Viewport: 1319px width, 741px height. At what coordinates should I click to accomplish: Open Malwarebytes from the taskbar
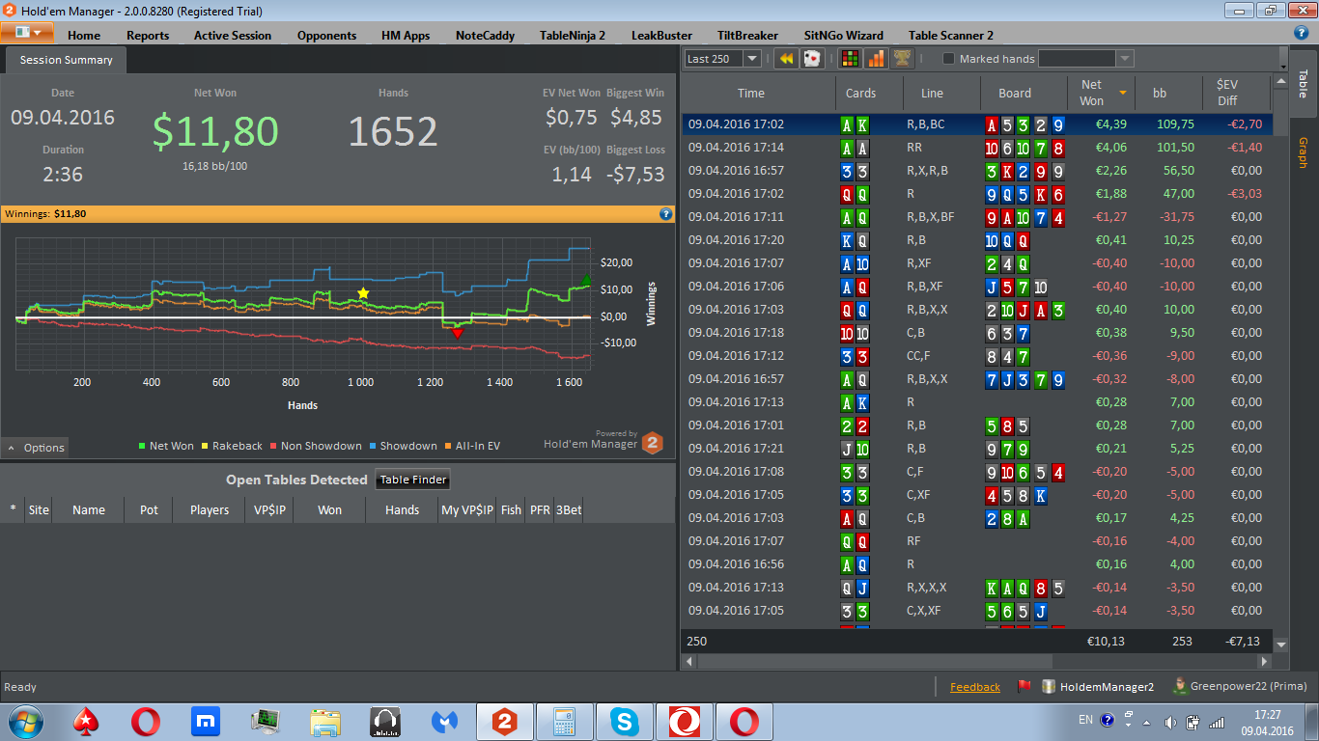444,721
